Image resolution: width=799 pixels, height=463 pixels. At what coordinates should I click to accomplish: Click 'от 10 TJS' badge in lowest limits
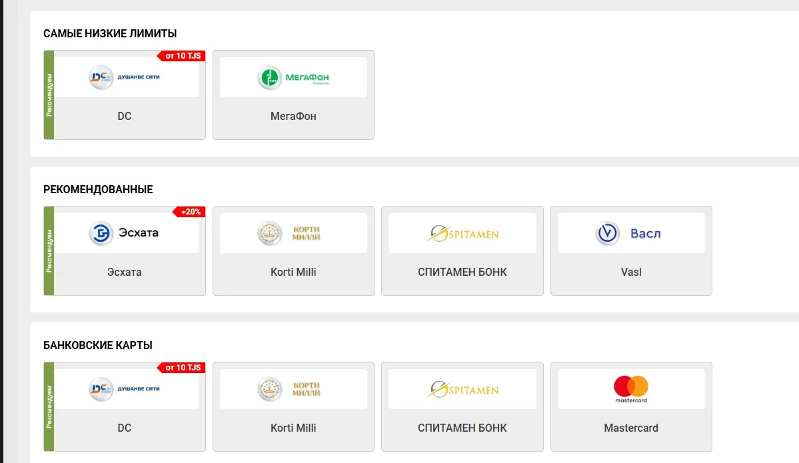(181, 55)
